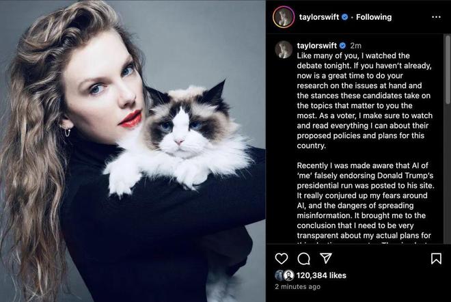The width and height of the screenshot is (451, 302).
Task: View the 120,384 likes list
Action: (x=321, y=275)
